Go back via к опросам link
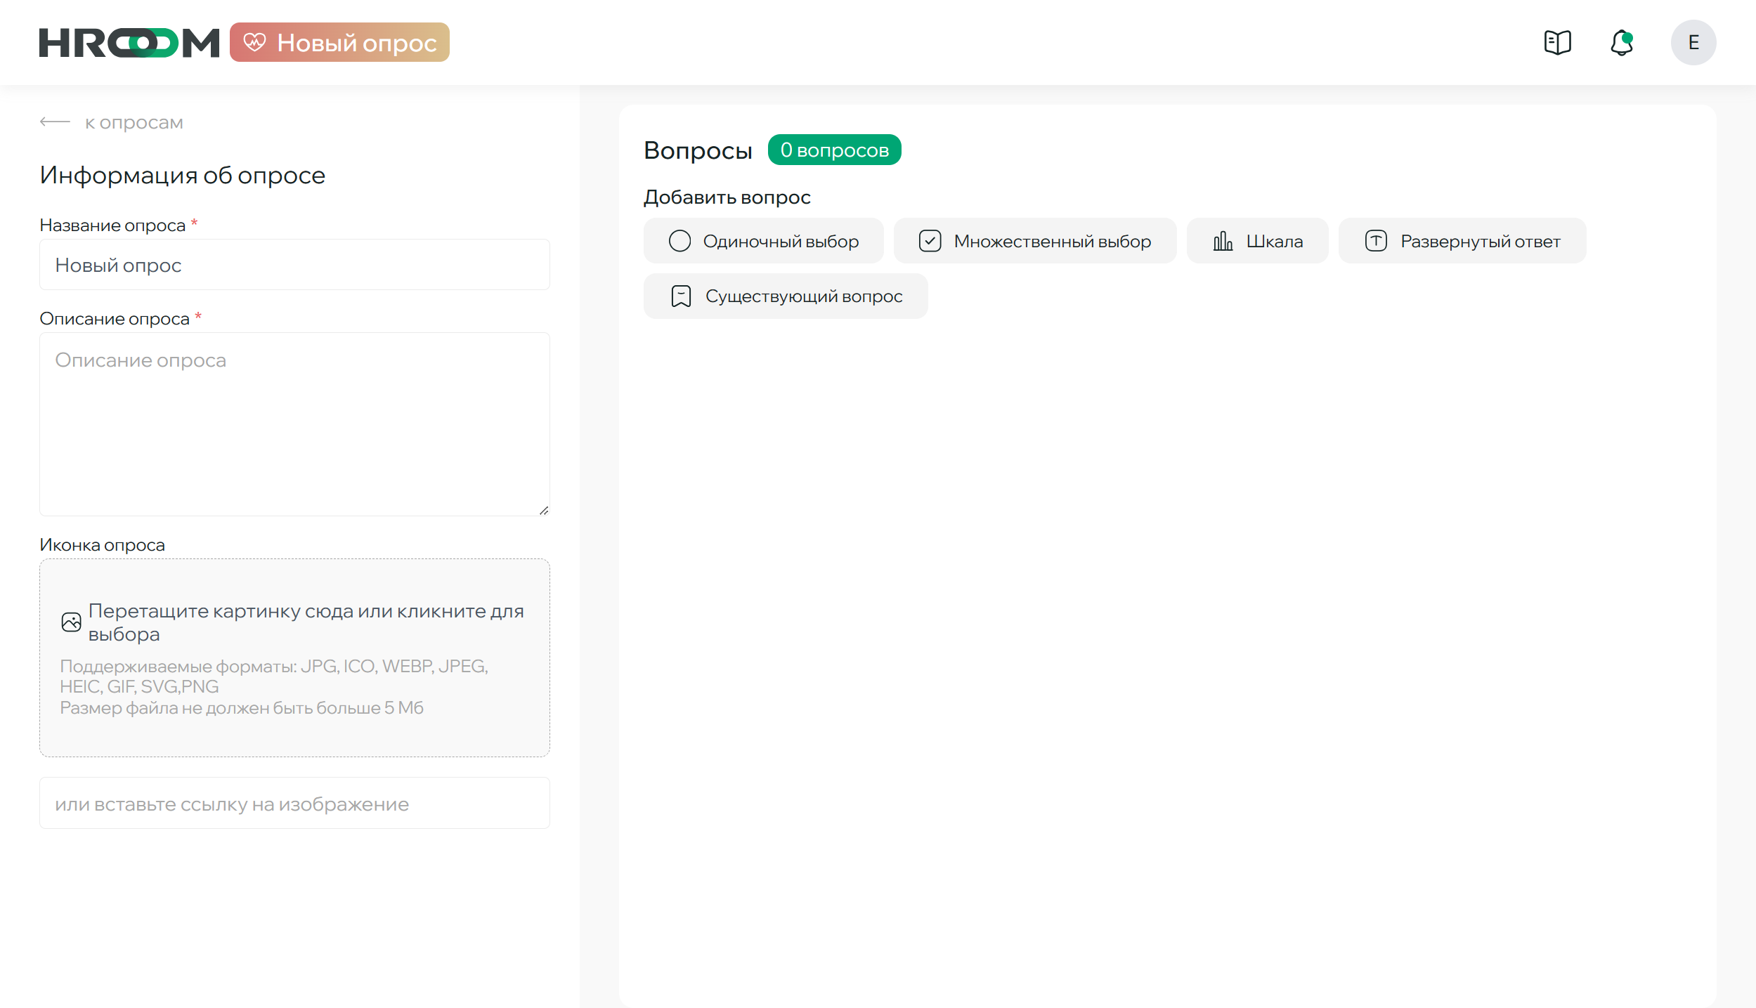The width and height of the screenshot is (1756, 1008). tap(134, 122)
